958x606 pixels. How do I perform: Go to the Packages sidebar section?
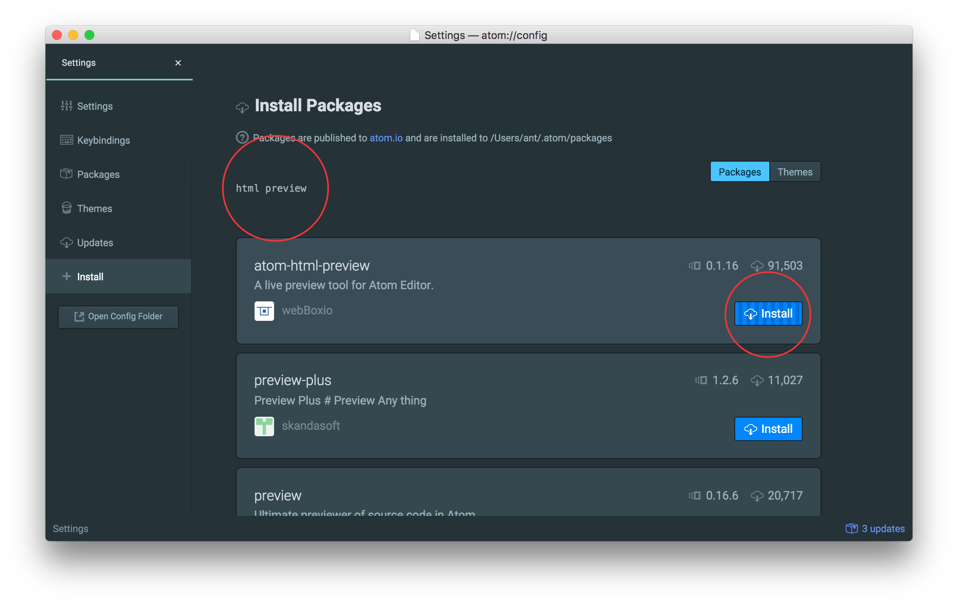[x=118, y=174]
